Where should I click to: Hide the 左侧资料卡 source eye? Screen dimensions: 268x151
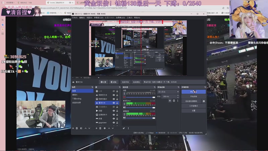point(114,115)
